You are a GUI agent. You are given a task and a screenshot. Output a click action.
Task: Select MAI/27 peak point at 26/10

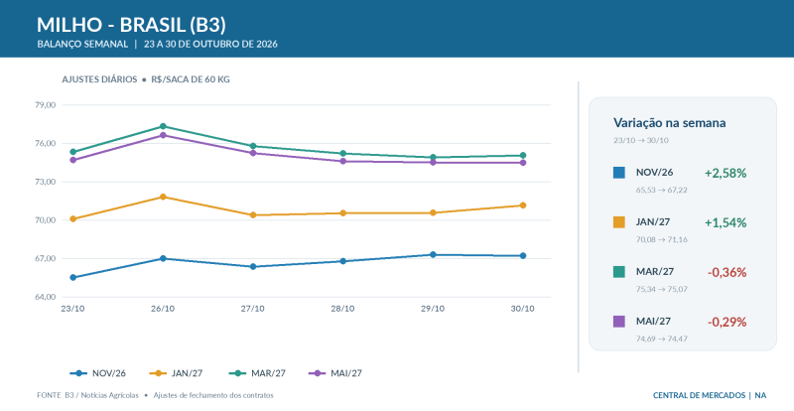click(x=163, y=135)
